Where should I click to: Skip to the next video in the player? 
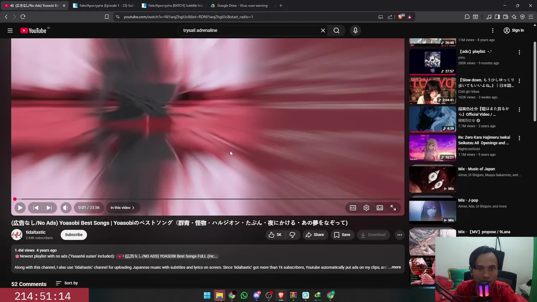(x=49, y=208)
